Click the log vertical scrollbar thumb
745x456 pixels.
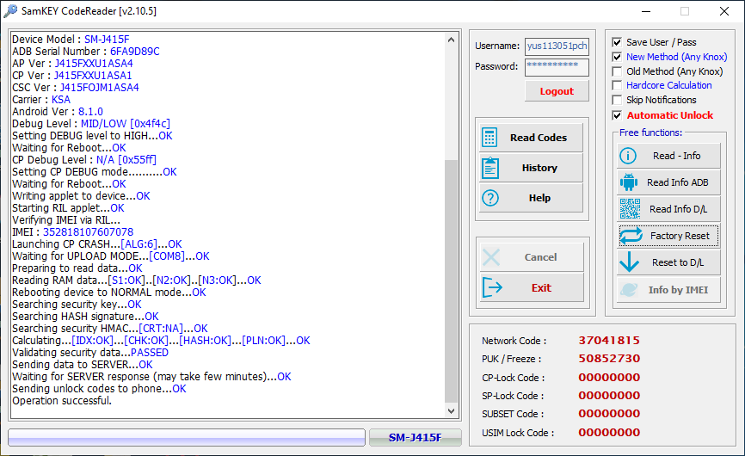point(452,280)
